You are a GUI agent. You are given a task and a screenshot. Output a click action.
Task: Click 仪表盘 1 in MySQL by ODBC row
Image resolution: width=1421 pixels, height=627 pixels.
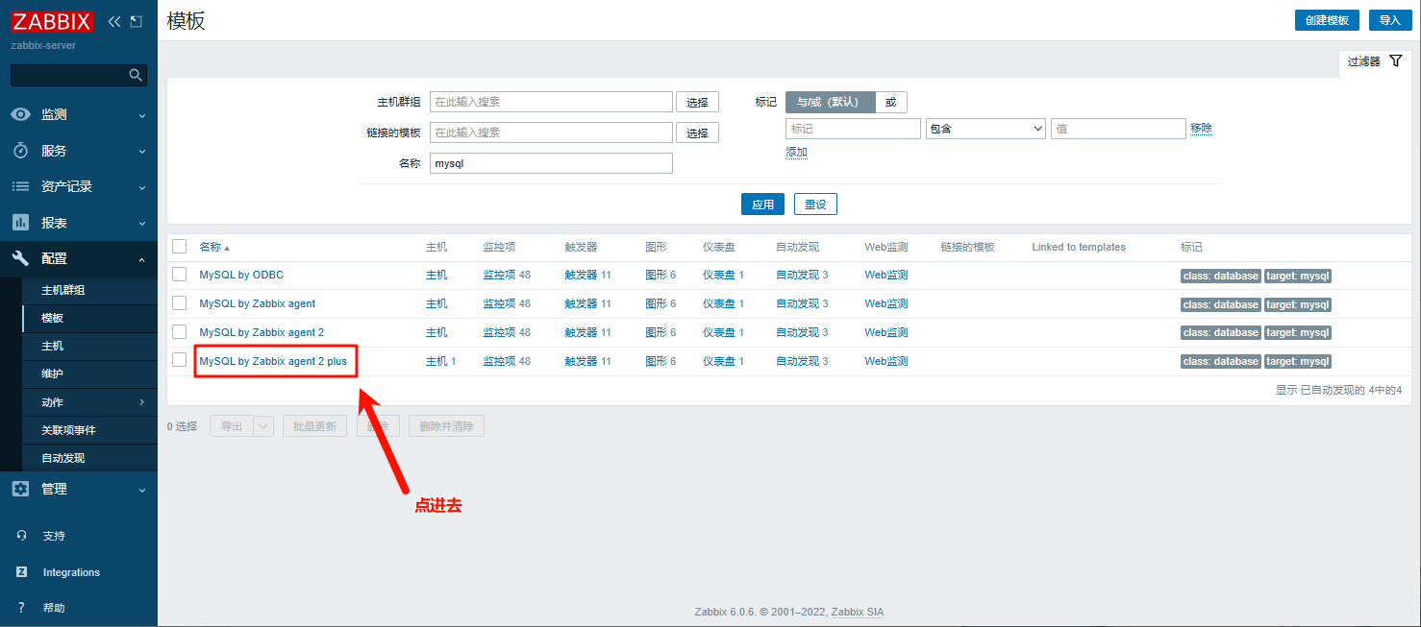(x=723, y=275)
